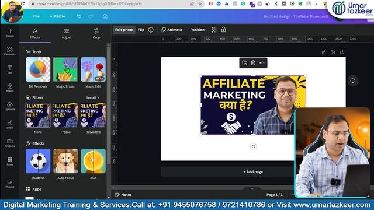Lock the page with padlock icon
Image resolution: width=374 pixels, height=210 pixels.
324,52
